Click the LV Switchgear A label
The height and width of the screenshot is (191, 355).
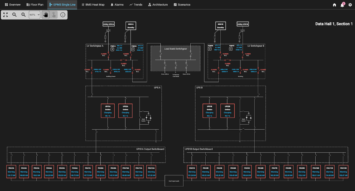pos(95,46)
